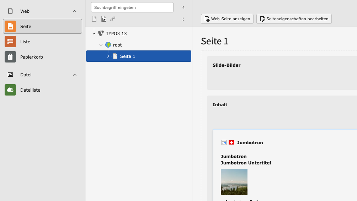357x201 pixels.
Task: Click the Jumbotron landscape thumbnail image
Action: pyautogui.click(x=234, y=182)
